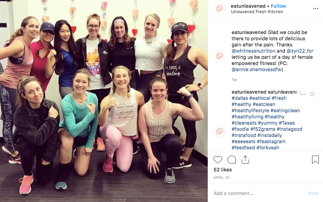
Task: Open the comment's three-dot options
Action: pos(303,94)
